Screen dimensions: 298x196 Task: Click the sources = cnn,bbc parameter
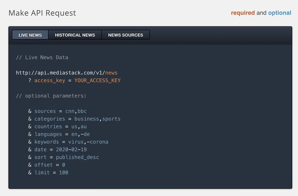coord(60,111)
